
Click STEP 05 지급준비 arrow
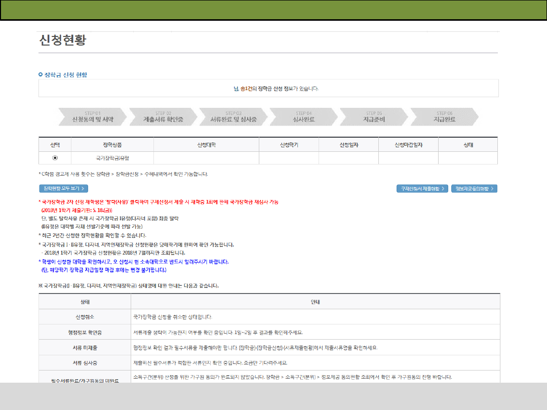coord(374,117)
